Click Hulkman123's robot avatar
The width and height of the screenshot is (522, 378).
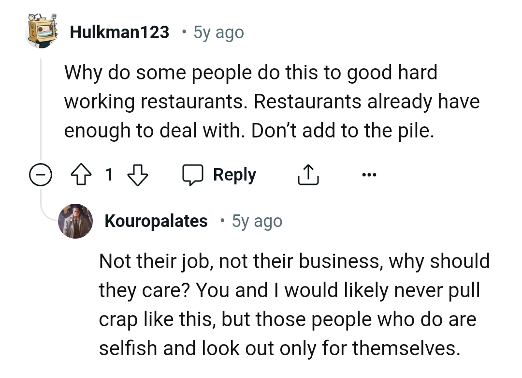point(42,31)
